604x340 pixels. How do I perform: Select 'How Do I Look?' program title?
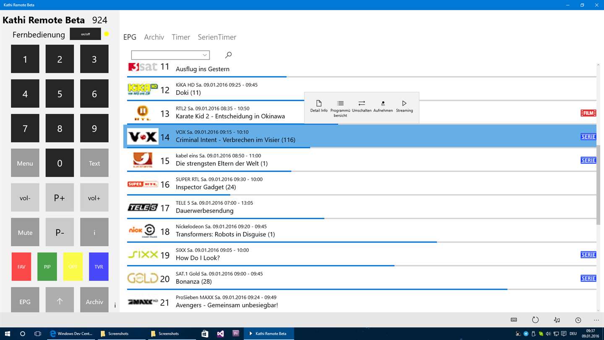198,258
